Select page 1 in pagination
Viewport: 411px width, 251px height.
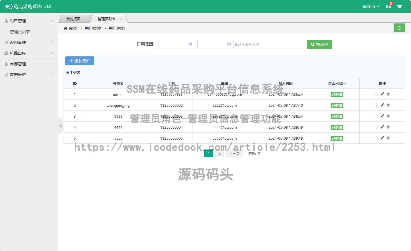click(x=209, y=154)
